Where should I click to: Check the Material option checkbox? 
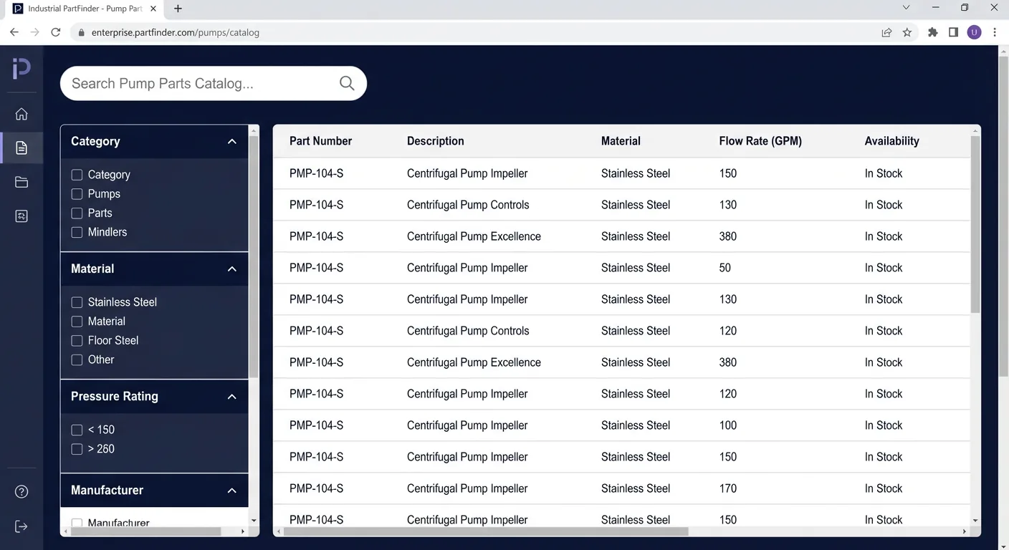77,322
